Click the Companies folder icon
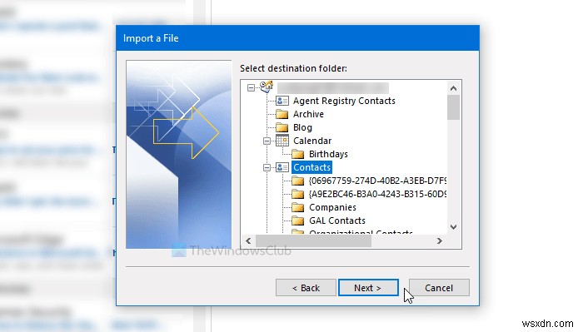The height and width of the screenshot is (332, 583). coord(298,207)
